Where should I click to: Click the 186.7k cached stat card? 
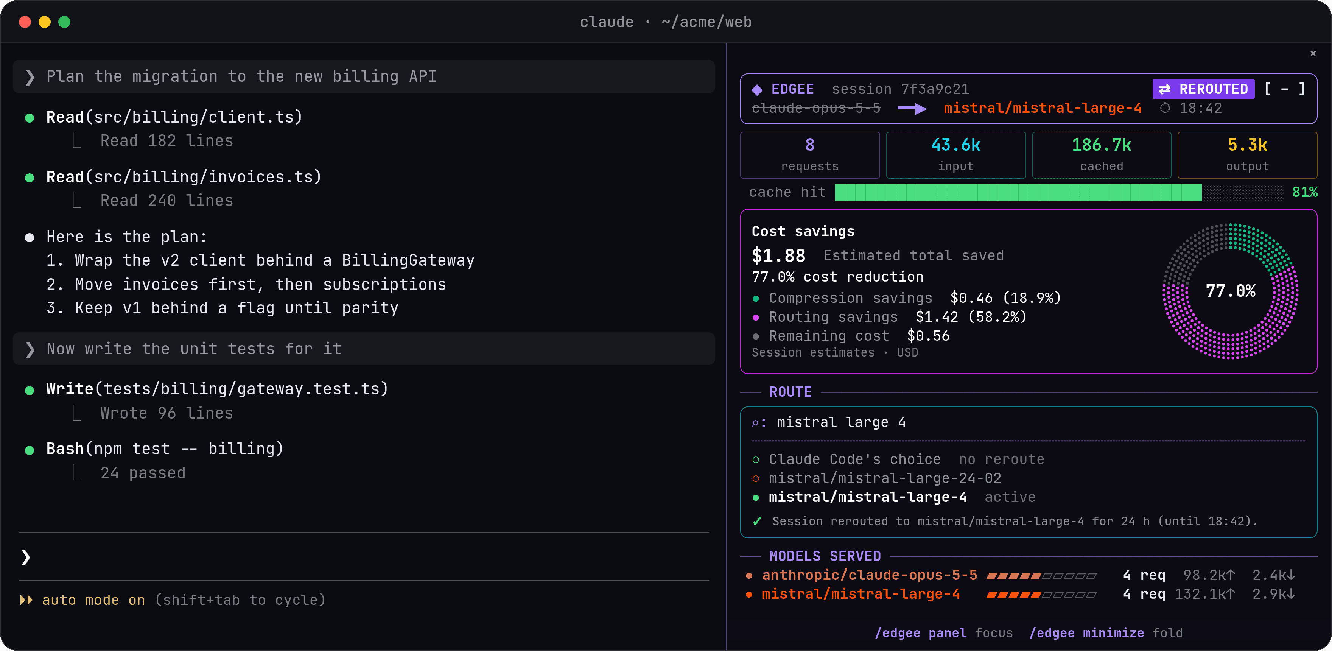click(1102, 155)
